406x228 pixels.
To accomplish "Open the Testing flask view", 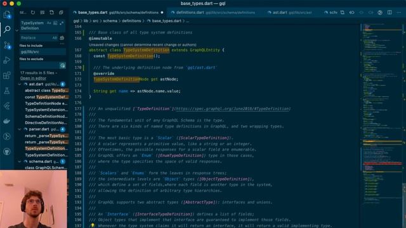I will [x=7, y=91].
